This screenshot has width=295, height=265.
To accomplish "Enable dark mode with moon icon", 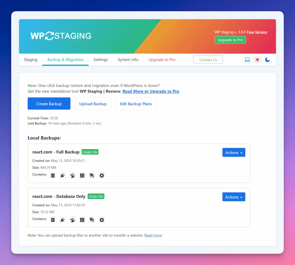I will tap(267, 60).
